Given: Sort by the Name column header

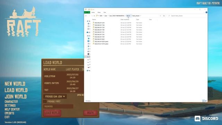Looking at the screenshot, I should [94, 19].
